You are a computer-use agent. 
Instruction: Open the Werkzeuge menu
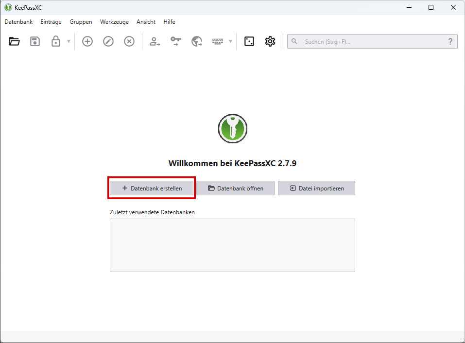point(114,22)
